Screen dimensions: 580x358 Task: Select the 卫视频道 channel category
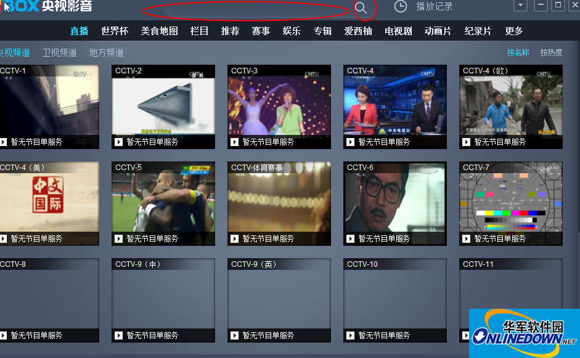60,53
